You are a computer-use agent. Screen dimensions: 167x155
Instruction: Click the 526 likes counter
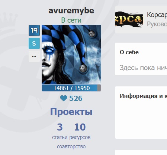tap(76, 99)
